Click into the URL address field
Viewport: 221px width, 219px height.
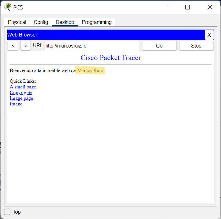point(92,46)
